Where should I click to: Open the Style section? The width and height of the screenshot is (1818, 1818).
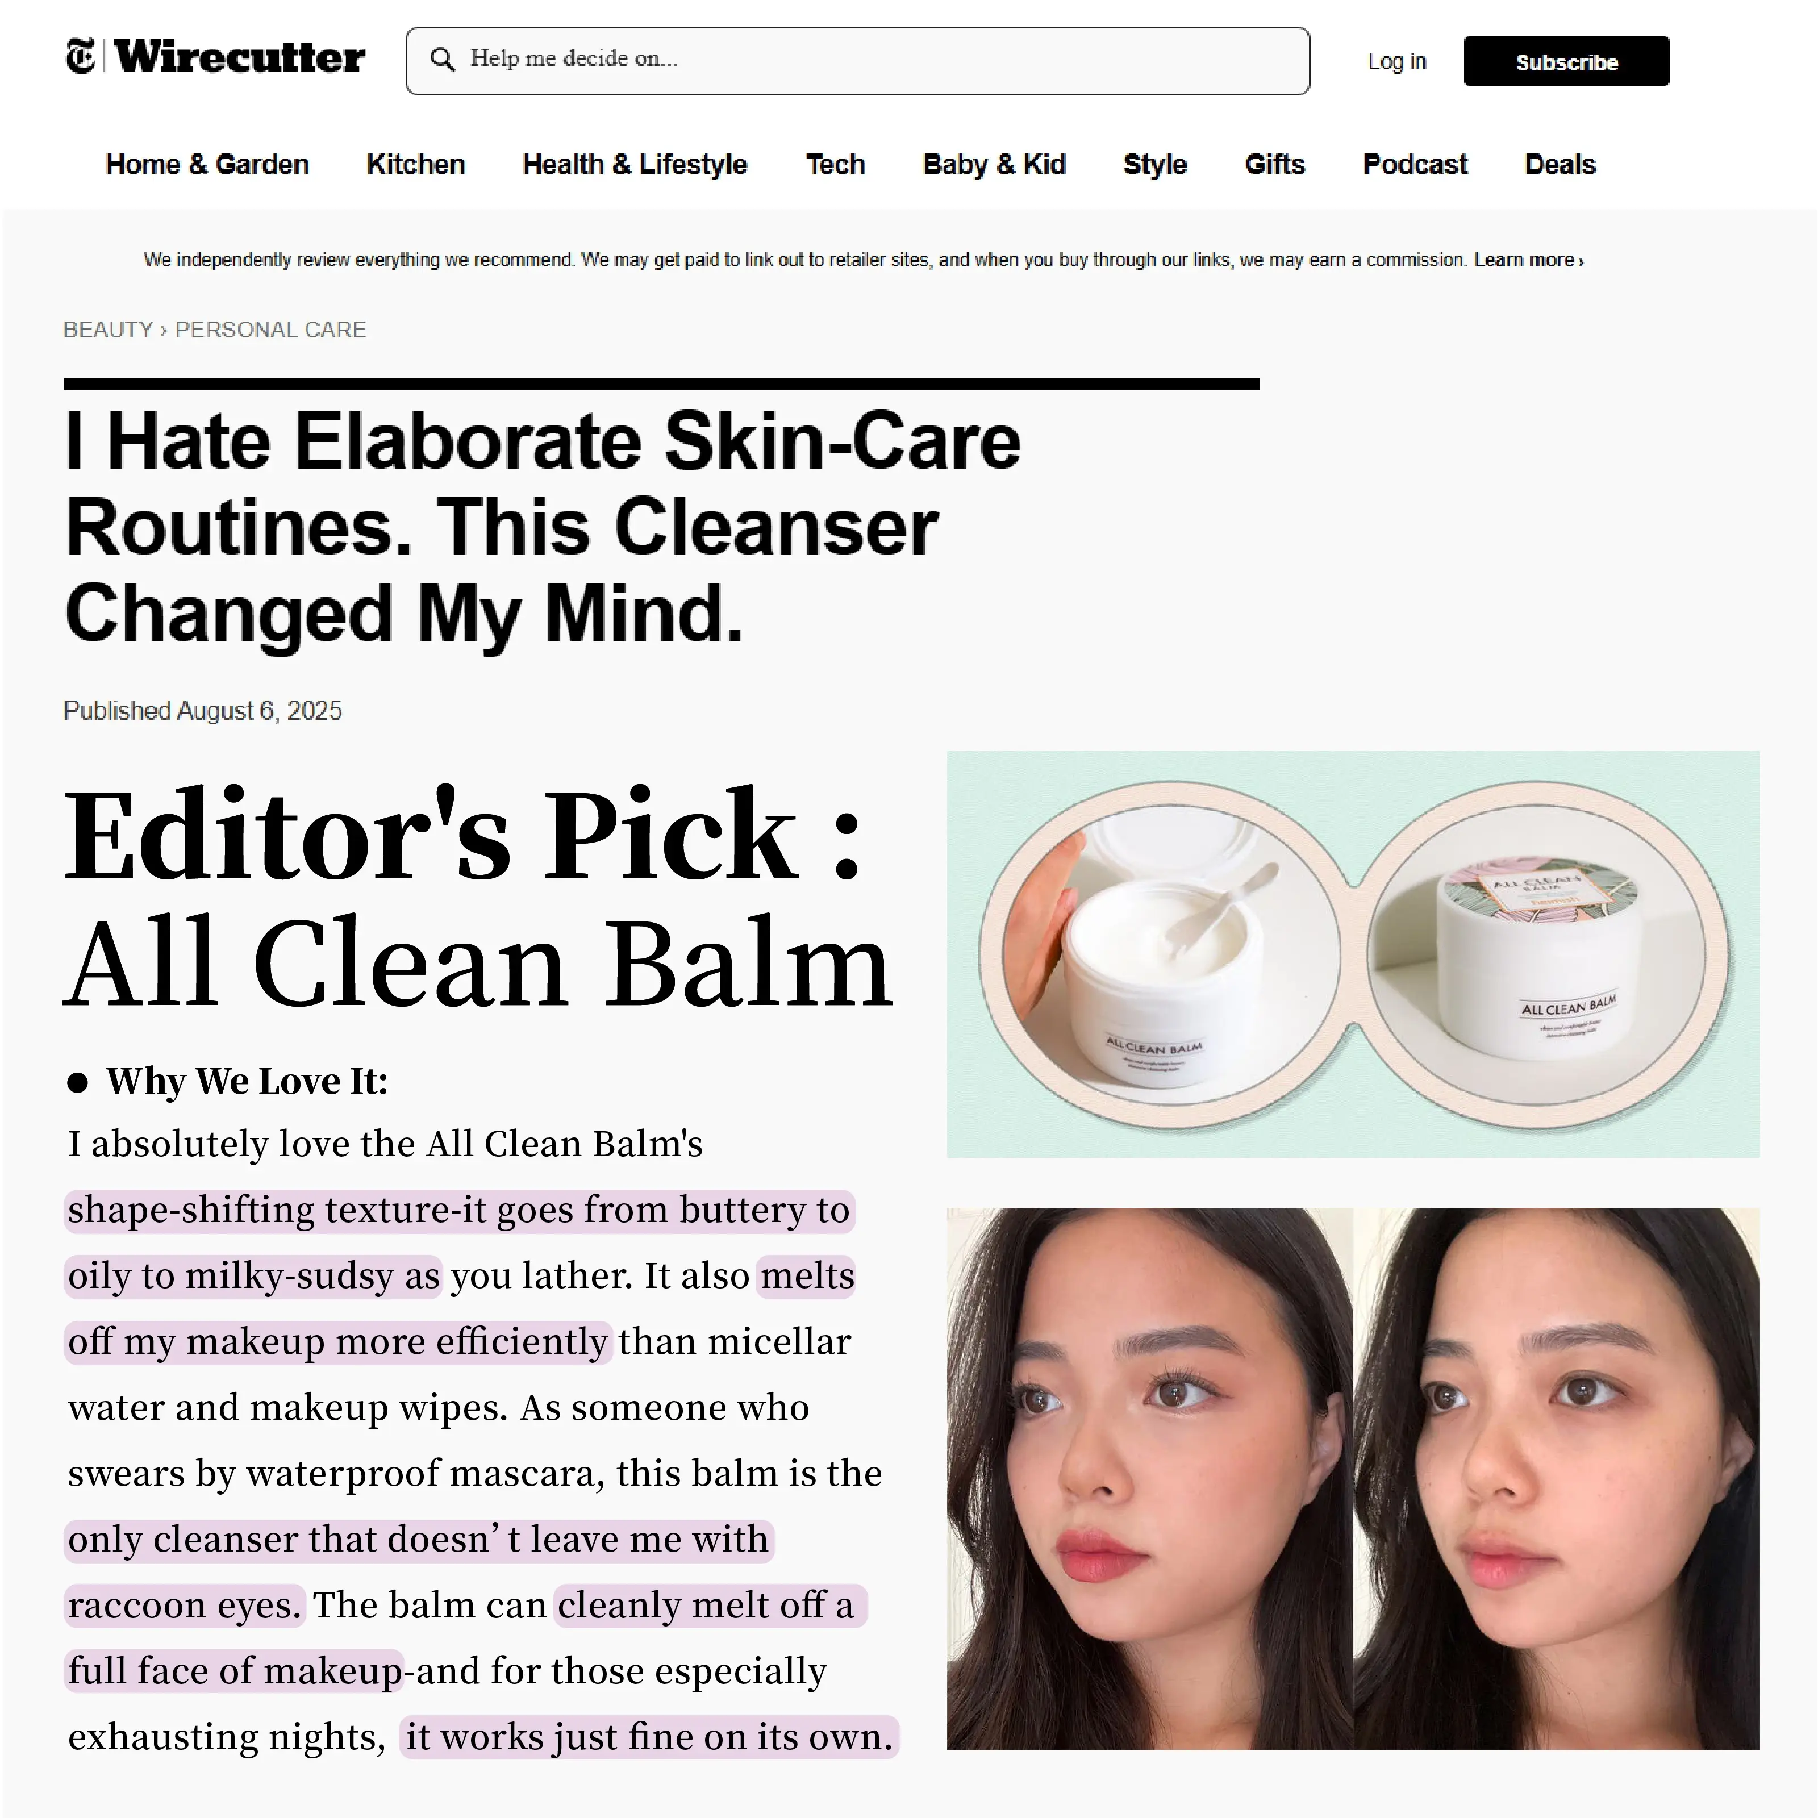[x=1154, y=164]
